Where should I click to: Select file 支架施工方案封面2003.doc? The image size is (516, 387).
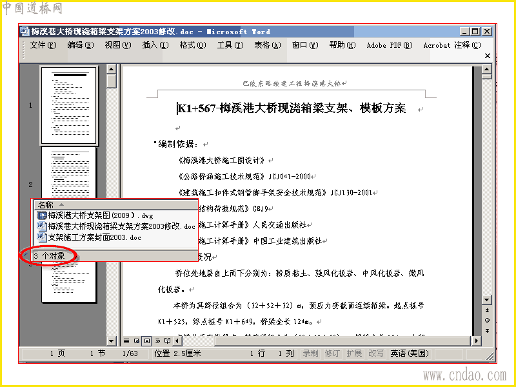point(89,237)
